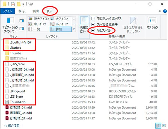Click the pin ribbon icon
Image resolution: width=168 pixels, height=129 pixels.
pyautogui.click(x=159, y=11)
